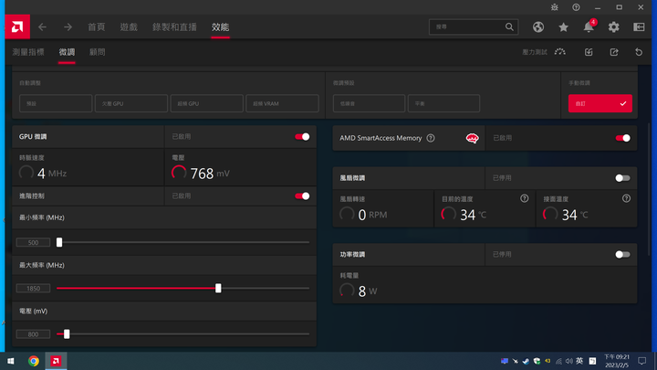657x370 pixels.
Task: Open Windows action center notification icon
Action: (x=641, y=361)
